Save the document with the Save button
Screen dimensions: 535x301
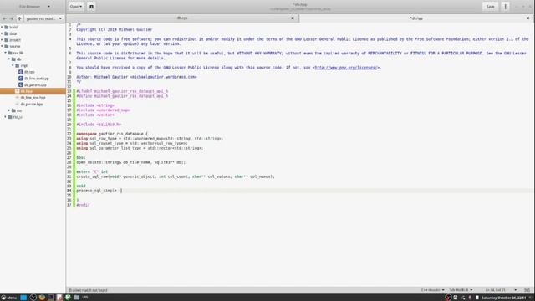(490, 7)
